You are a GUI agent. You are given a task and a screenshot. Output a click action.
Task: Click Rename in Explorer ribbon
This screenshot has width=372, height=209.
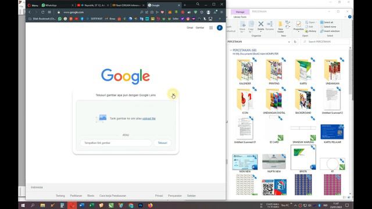point(270,26)
